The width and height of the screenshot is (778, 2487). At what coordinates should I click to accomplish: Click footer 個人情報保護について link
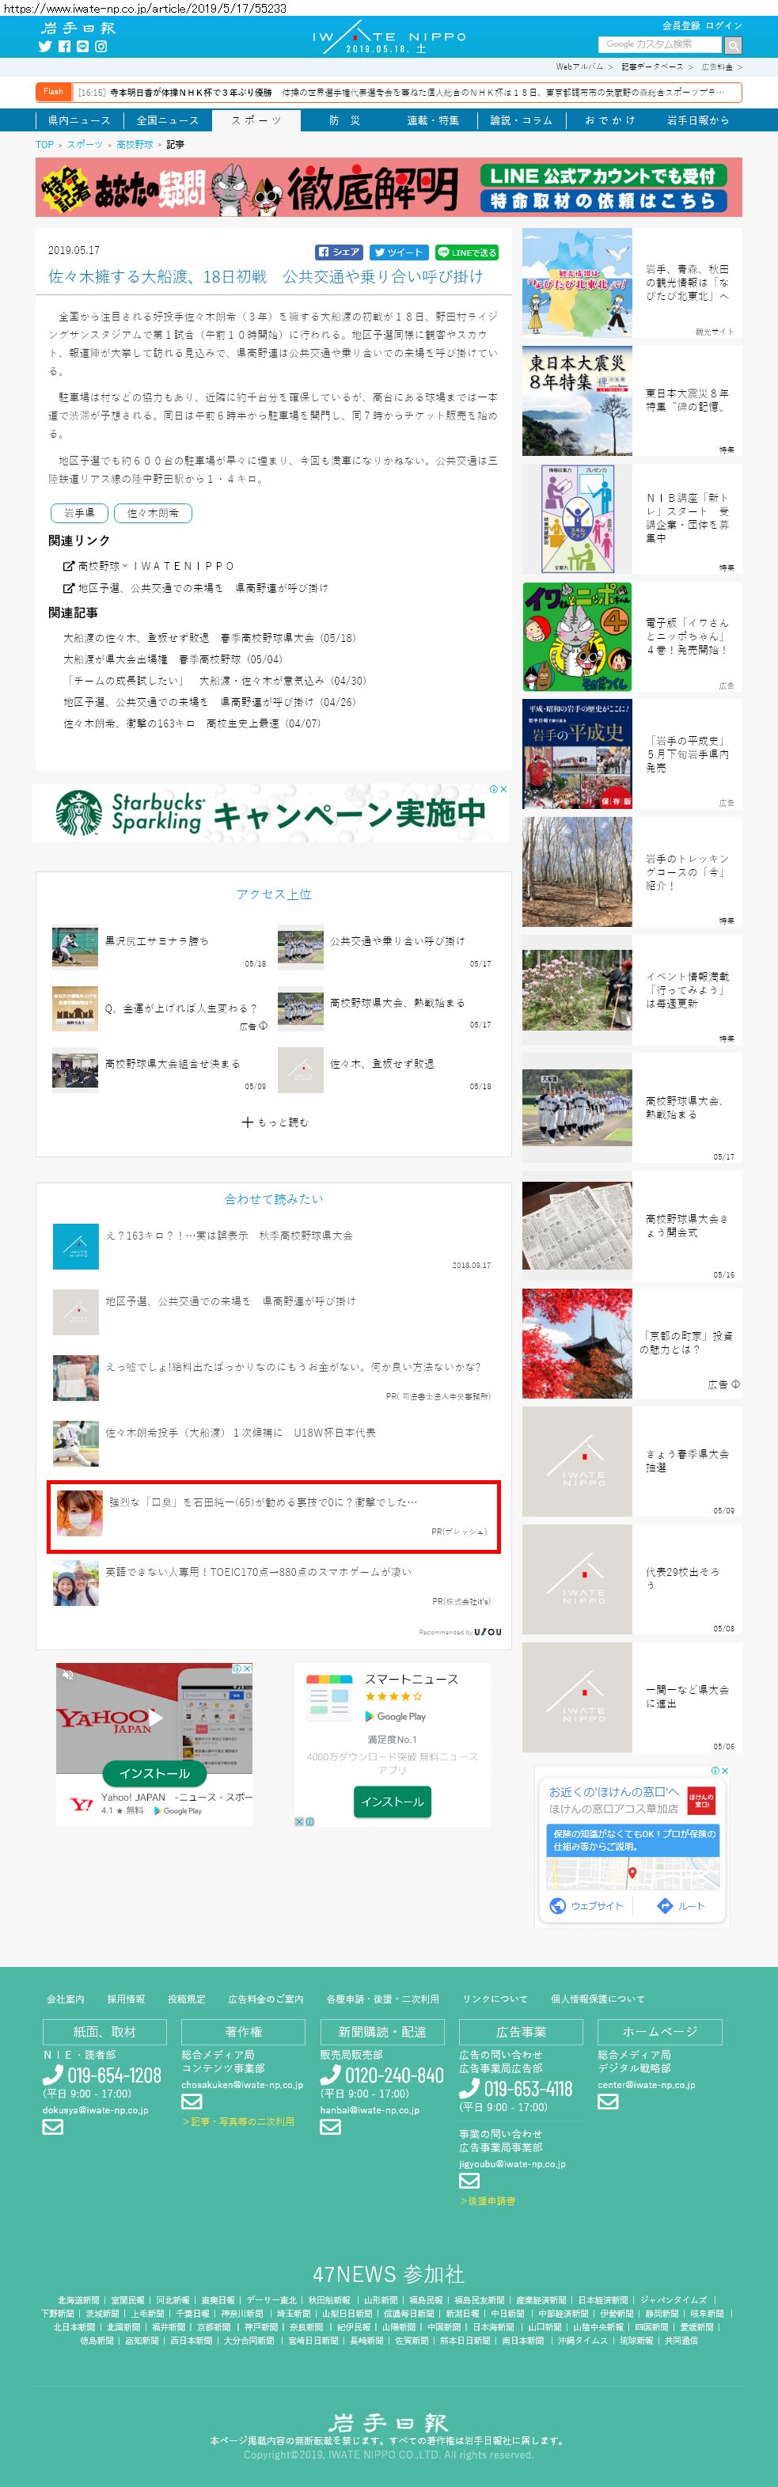(598, 1999)
